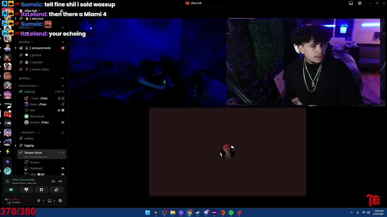Open the wallets channel

click(41, 138)
